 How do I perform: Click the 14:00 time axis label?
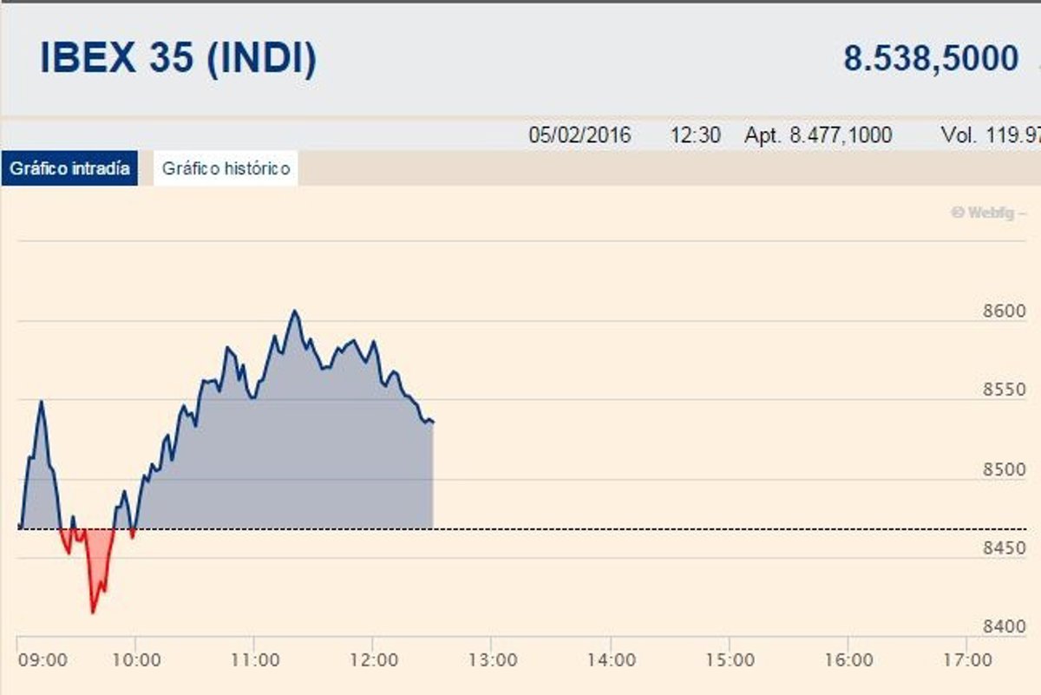(612, 660)
